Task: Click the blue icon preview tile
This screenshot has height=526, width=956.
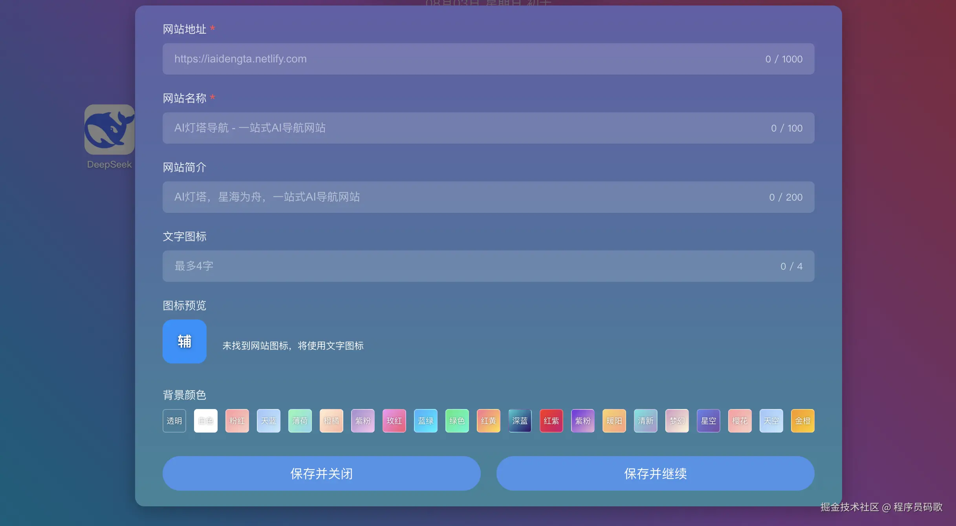Action: pos(184,341)
